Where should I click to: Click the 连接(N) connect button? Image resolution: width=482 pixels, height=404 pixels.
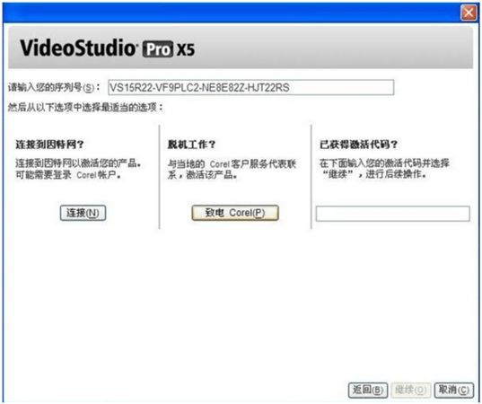click(x=83, y=213)
